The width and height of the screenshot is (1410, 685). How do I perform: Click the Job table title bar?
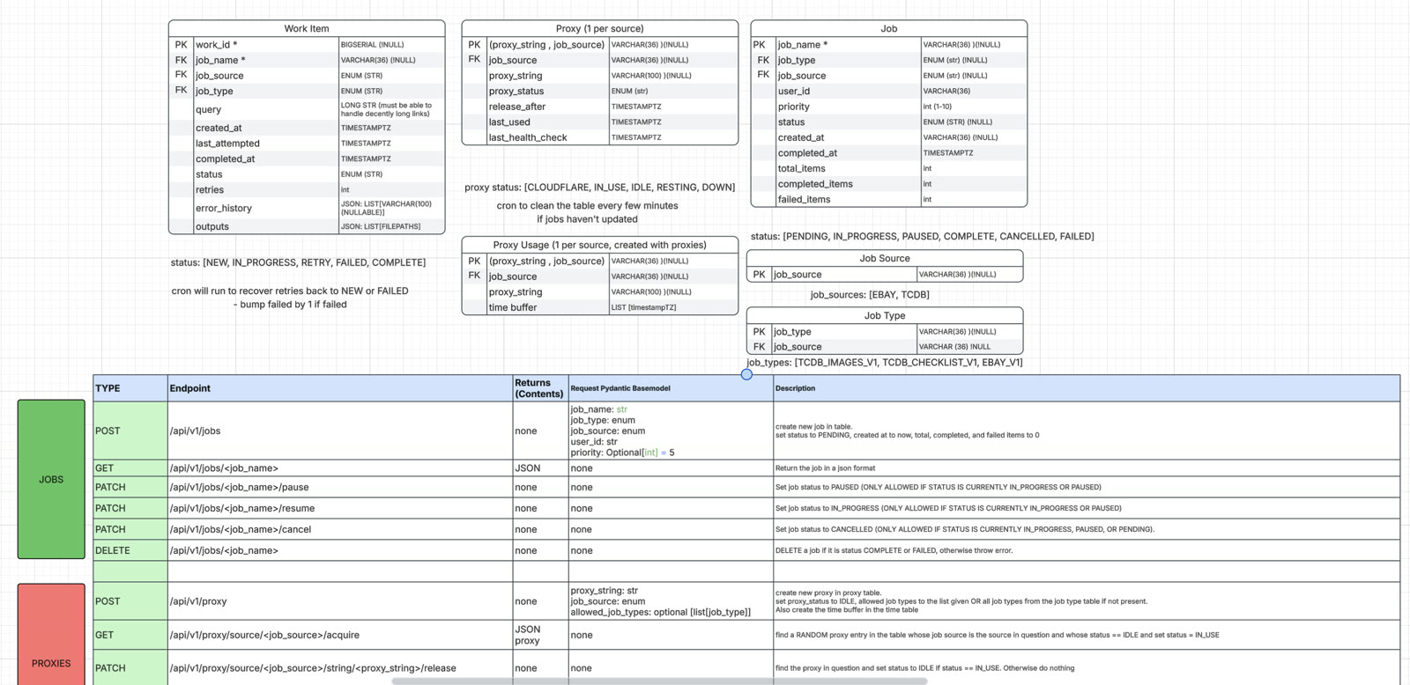(888, 28)
